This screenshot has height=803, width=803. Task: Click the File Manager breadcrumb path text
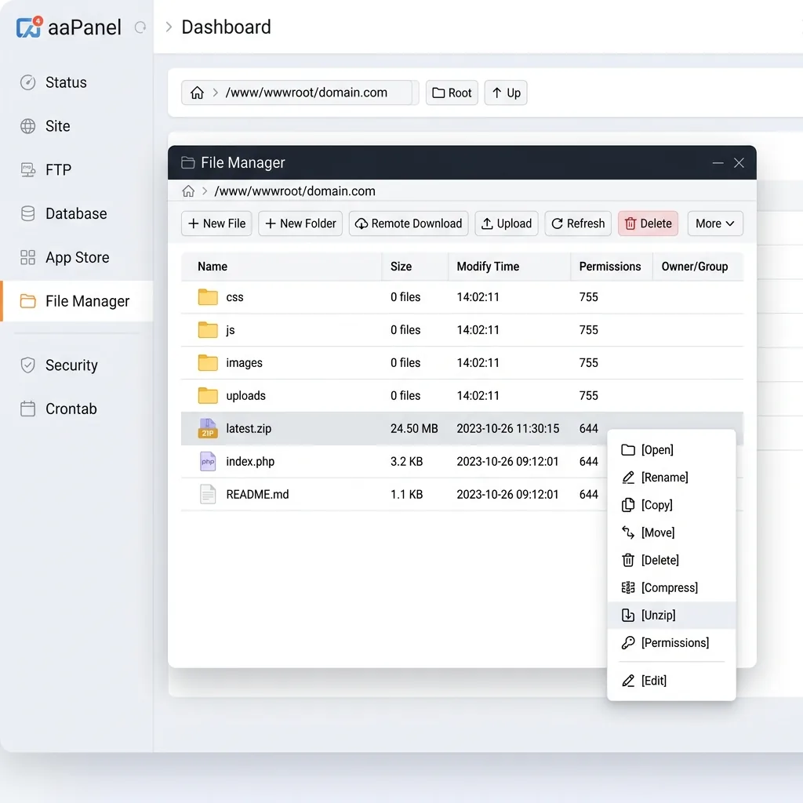pos(295,191)
